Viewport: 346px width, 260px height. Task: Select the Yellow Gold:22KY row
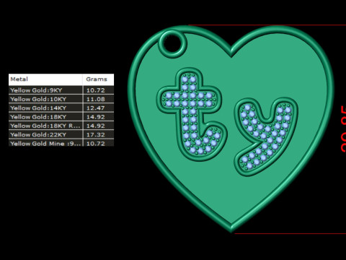tap(61, 135)
